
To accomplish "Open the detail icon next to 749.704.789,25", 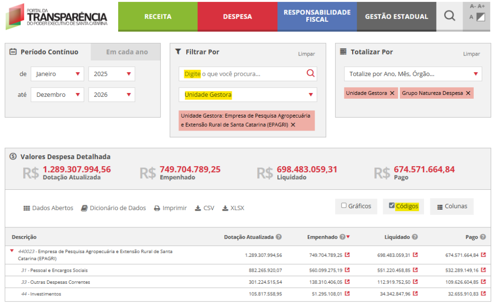I will click(x=347, y=255).
